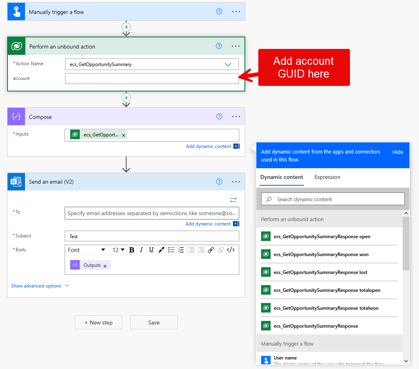Toggle italic formatting in email body toolbar
419x369 pixels.
tap(141, 250)
